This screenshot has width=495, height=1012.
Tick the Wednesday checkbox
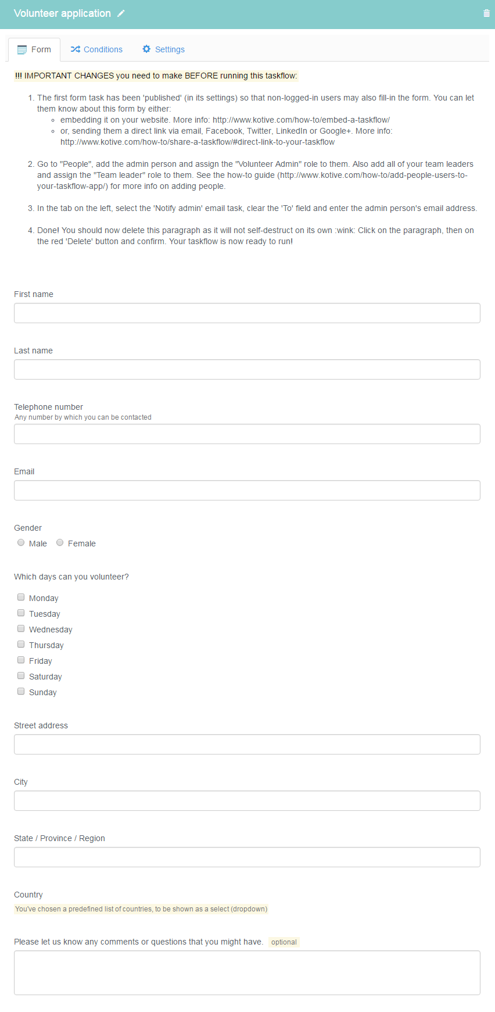(x=21, y=628)
